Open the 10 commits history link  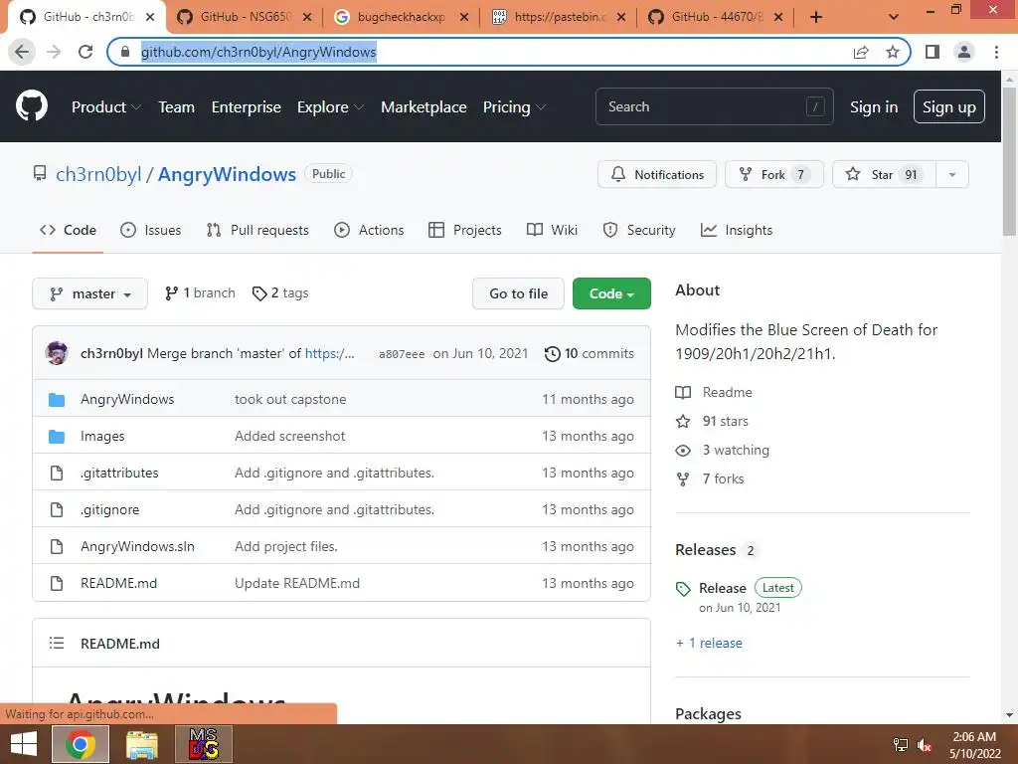[590, 354]
